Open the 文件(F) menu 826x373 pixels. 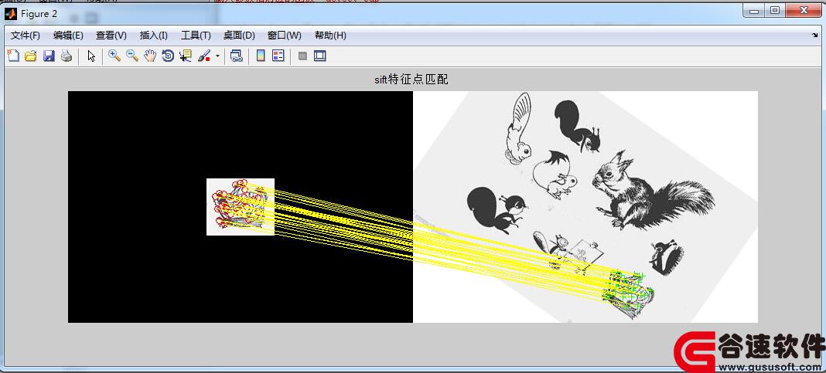(x=26, y=36)
